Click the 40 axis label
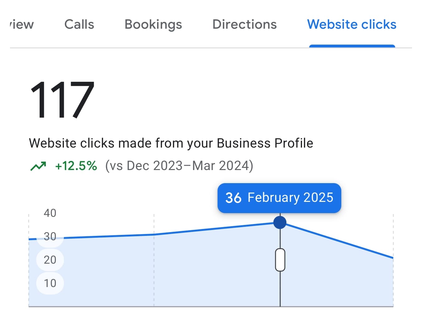This screenshot has width=422, height=312. click(50, 213)
